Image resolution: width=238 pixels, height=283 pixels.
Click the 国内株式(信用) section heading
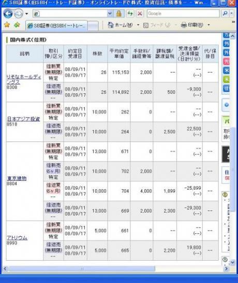tap(28, 40)
